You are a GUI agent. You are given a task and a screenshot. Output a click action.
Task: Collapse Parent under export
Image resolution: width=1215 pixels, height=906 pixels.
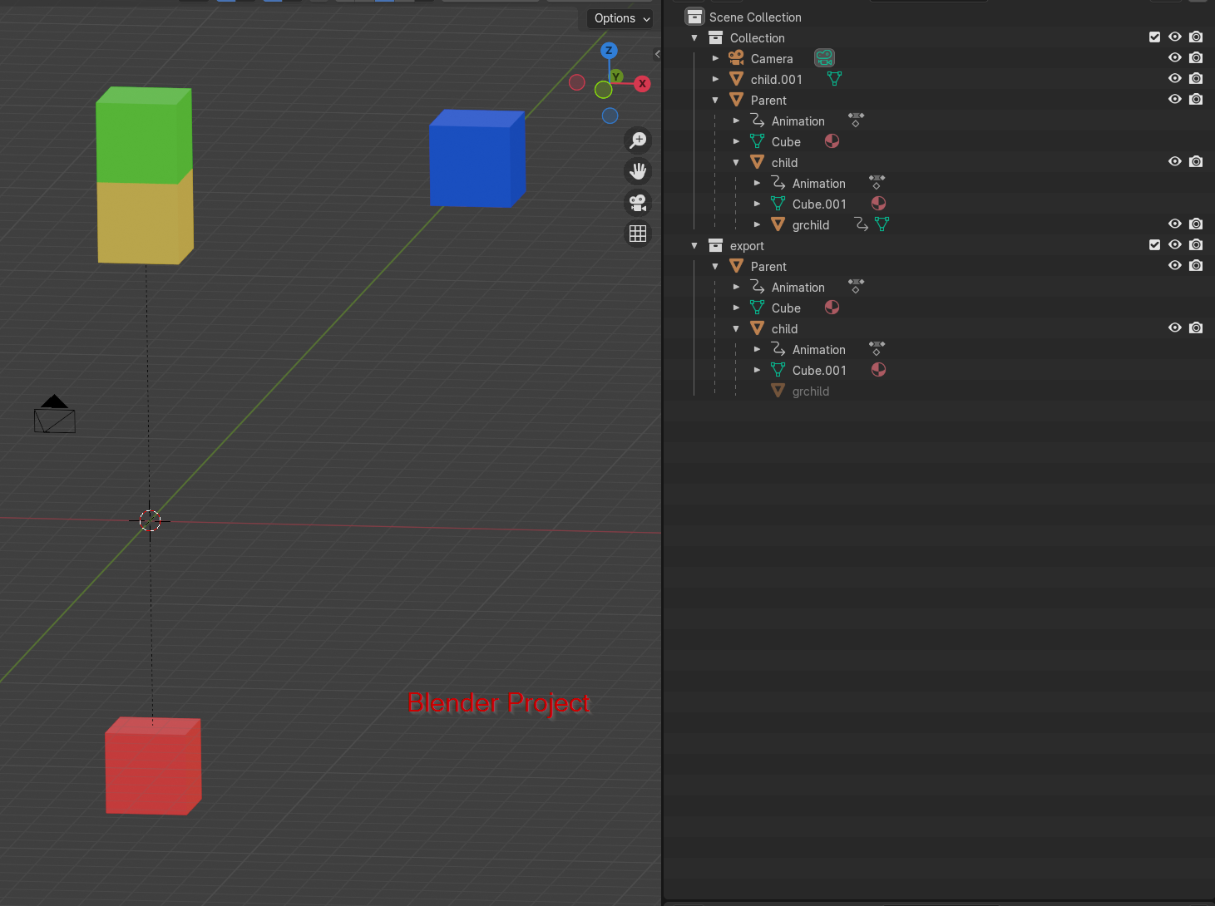715,266
